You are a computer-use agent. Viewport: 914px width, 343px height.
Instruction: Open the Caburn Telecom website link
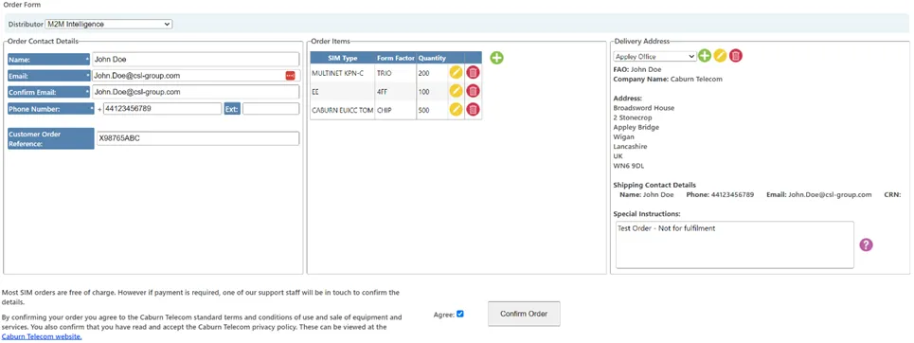[42, 336]
